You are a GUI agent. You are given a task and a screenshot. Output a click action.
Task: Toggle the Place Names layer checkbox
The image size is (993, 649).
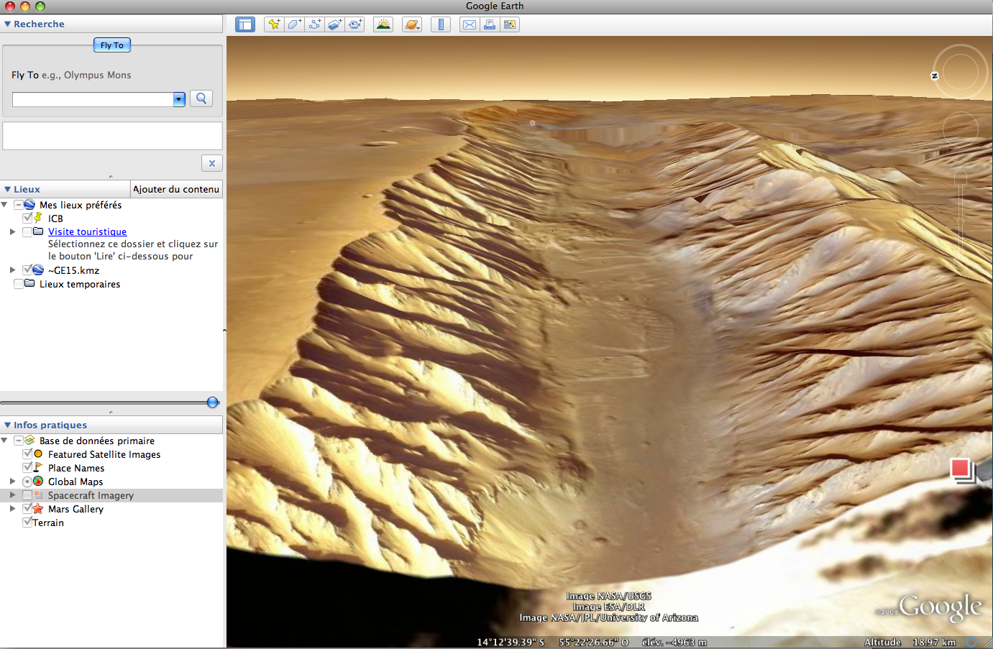[27, 468]
